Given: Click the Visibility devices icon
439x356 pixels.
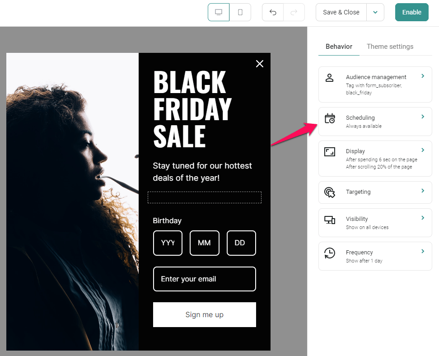Looking at the screenshot, I should tap(330, 220).
